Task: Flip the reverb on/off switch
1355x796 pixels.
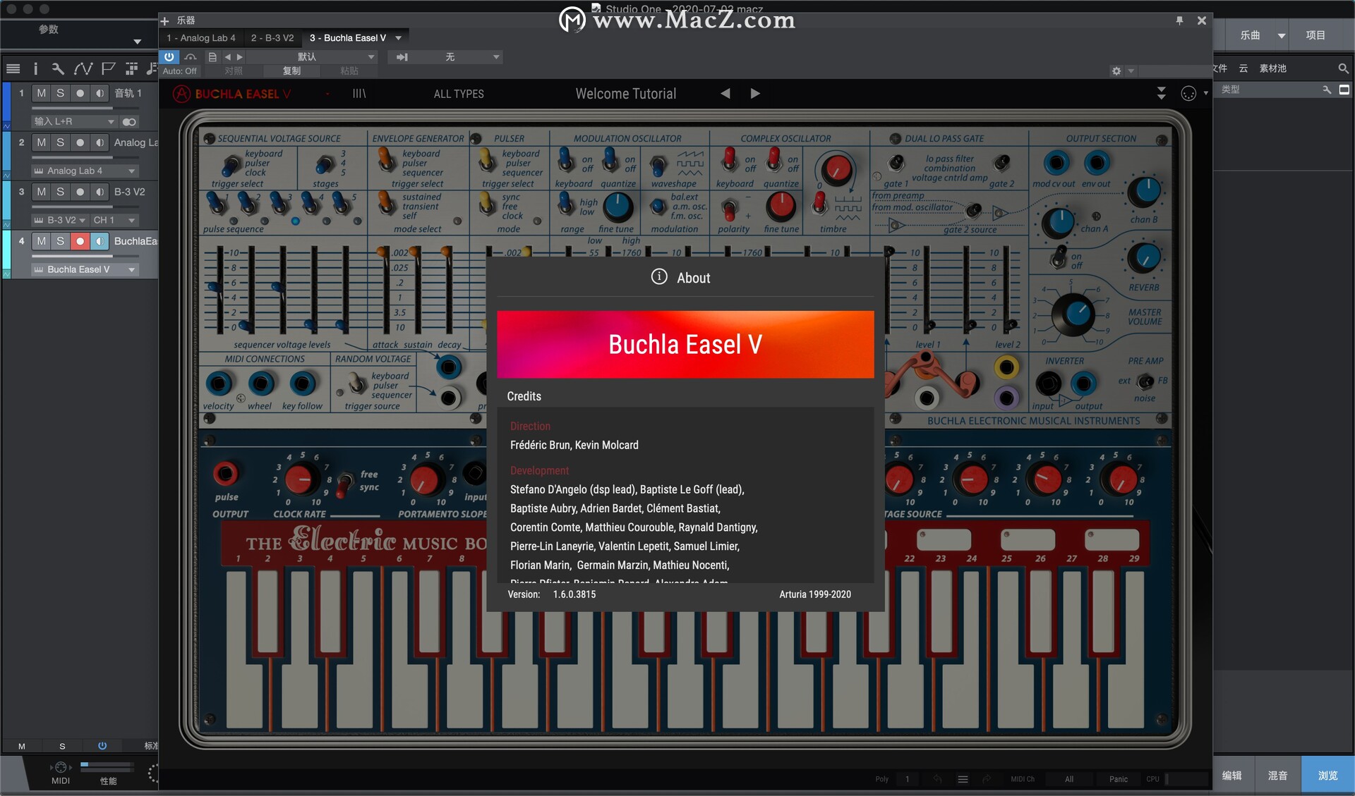Action: 1059,257
